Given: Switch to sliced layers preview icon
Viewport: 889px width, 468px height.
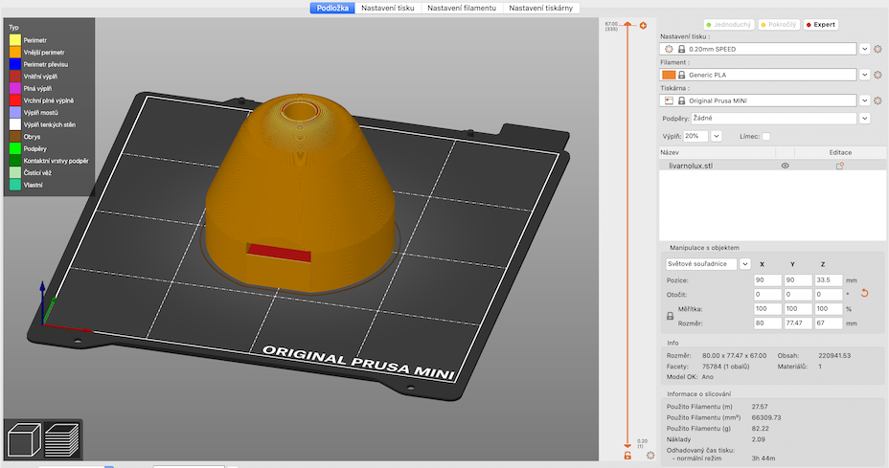Looking at the screenshot, I should pos(62,440).
